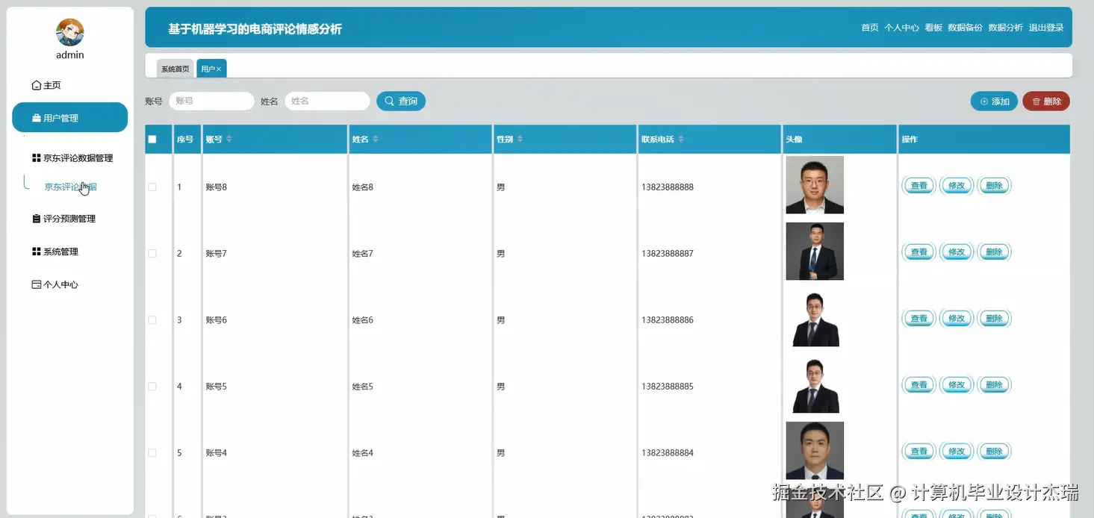Close the 用户 tab with its X
1094x518 pixels.
tap(219, 69)
